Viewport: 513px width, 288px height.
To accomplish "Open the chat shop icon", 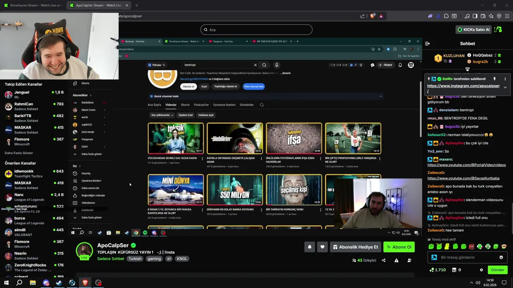I will coord(454,270).
